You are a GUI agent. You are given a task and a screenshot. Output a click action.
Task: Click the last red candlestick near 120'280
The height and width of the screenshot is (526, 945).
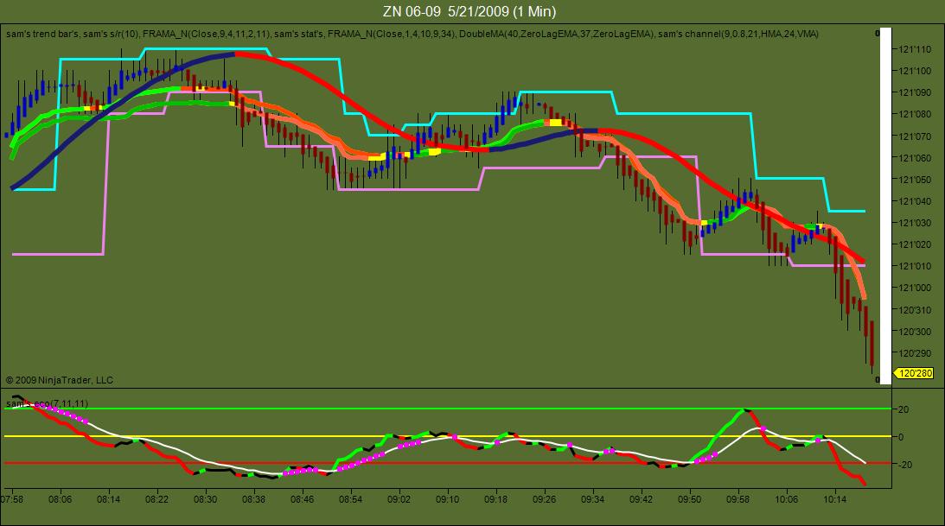[872, 345]
